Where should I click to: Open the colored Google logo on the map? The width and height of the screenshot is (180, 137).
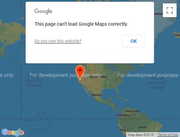pos(13,133)
